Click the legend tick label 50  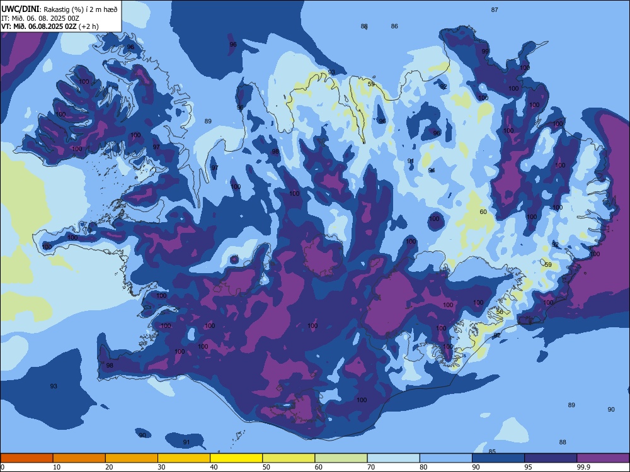266,467
